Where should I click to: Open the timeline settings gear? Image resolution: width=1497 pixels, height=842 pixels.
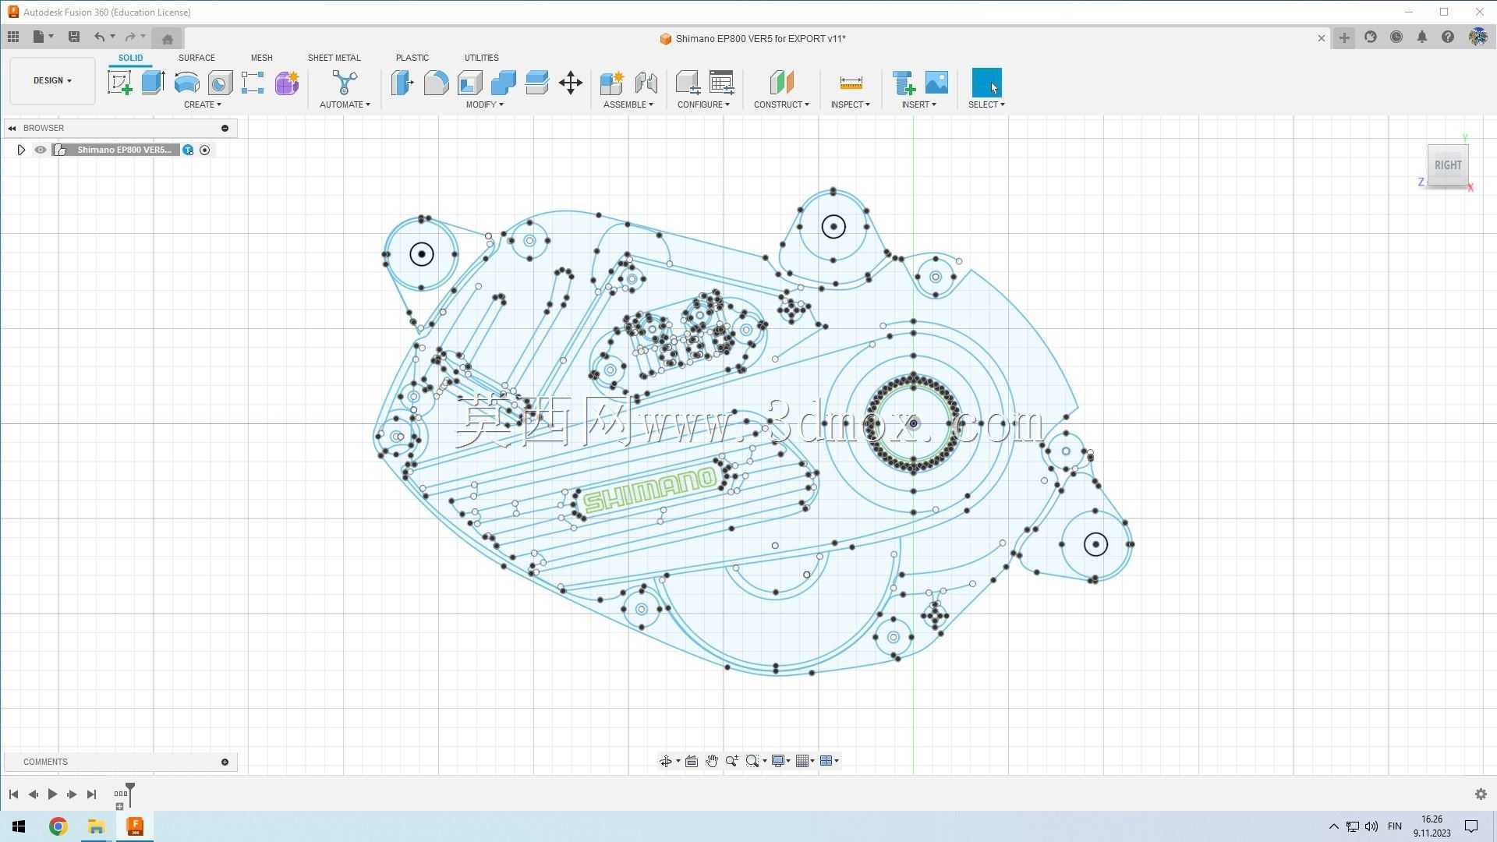click(x=1481, y=794)
